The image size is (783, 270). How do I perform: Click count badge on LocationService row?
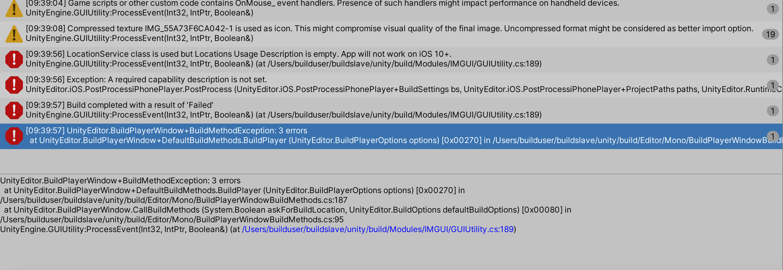(773, 60)
